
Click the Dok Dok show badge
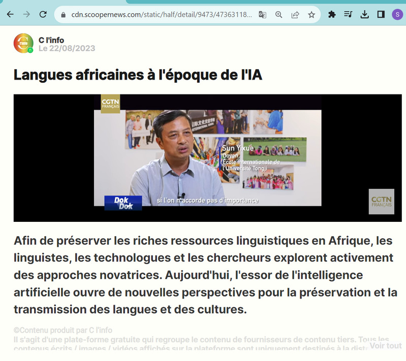point(123,203)
